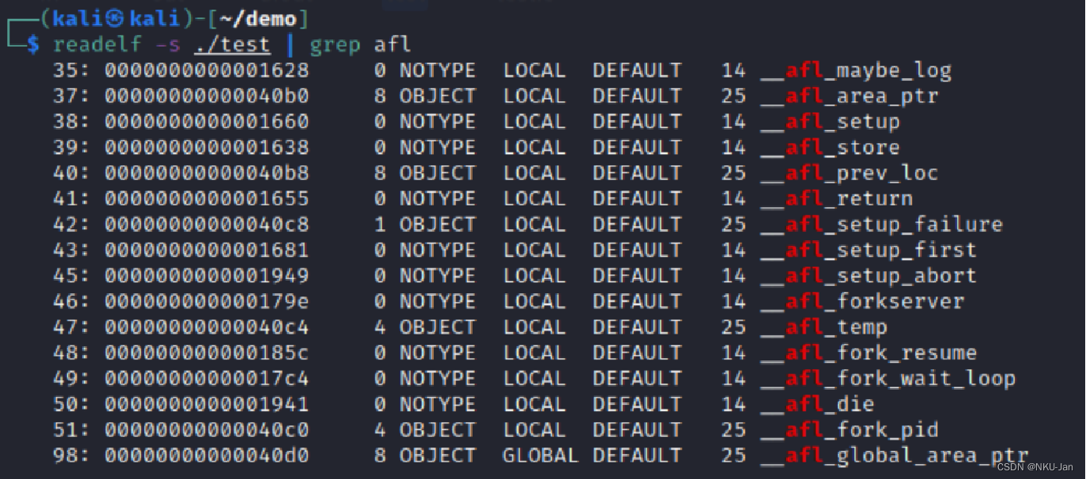Click address 0000000000001681

pos(207,251)
